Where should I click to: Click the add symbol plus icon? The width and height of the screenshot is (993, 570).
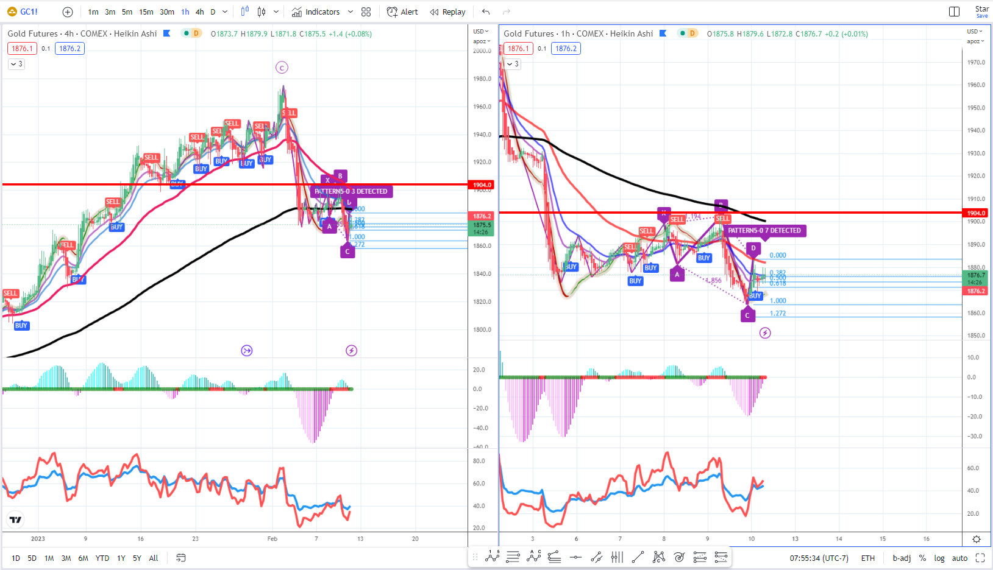68,12
